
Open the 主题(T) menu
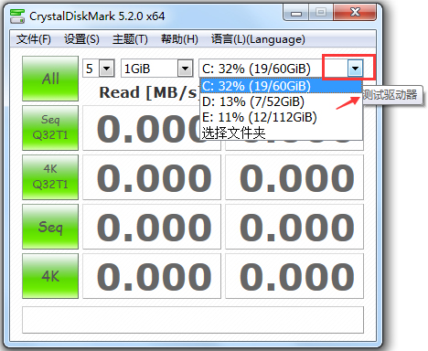[130, 39]
